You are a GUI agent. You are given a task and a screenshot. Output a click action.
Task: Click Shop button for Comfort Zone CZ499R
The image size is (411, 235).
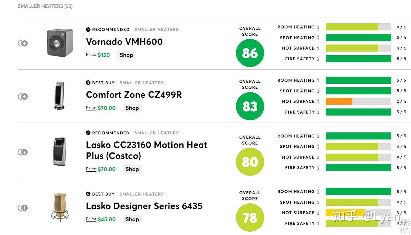pyautogui.click(x=132, y=108)
